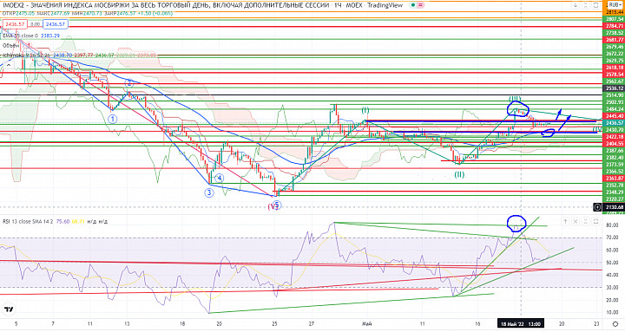Click the blue 2436.57 buy price box

pos(55,24)
